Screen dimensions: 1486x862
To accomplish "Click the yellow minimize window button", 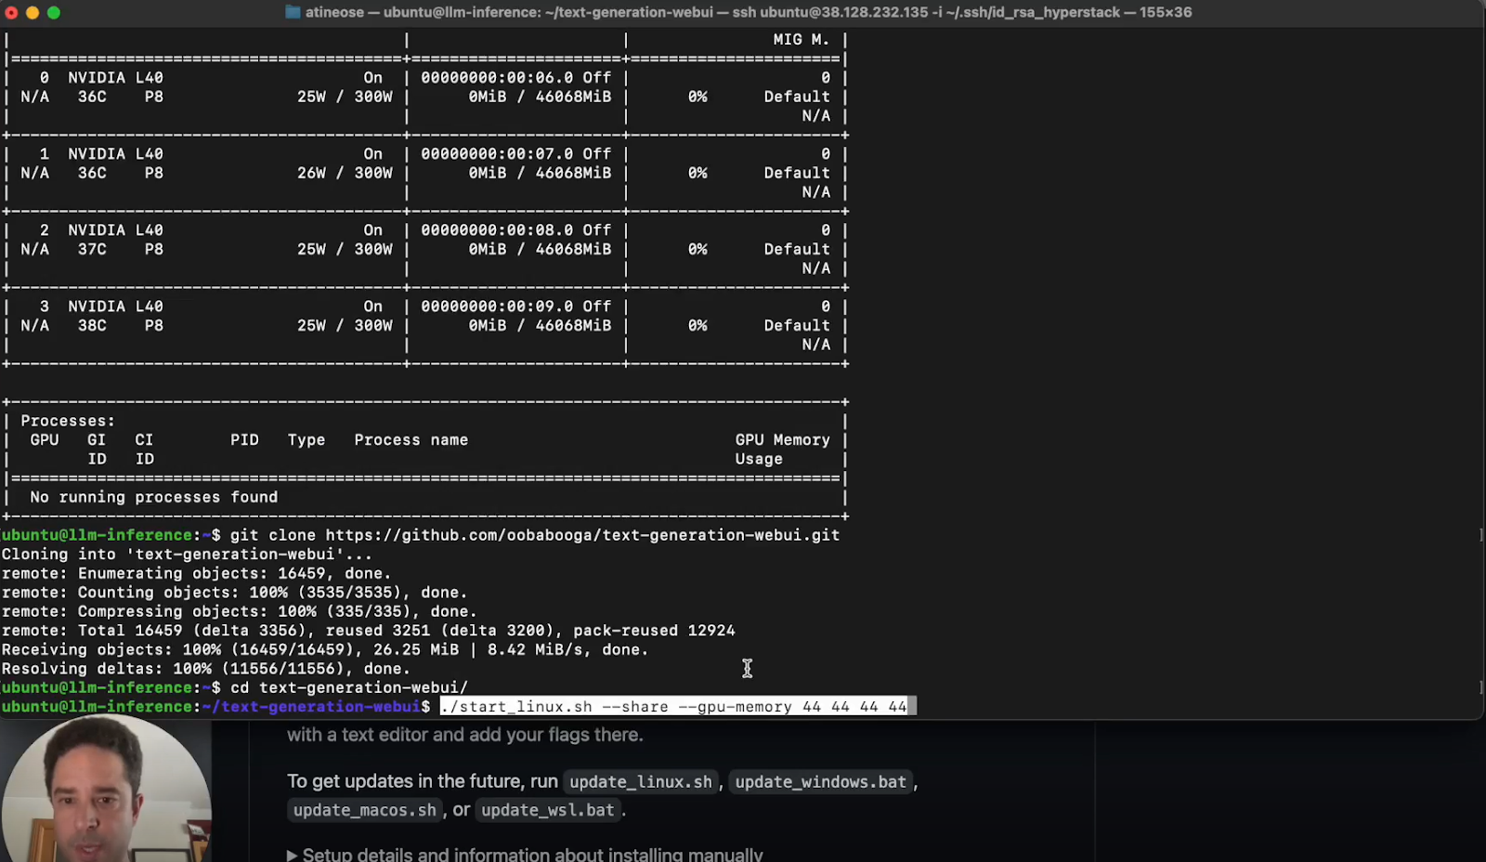I will coord(33,12).
